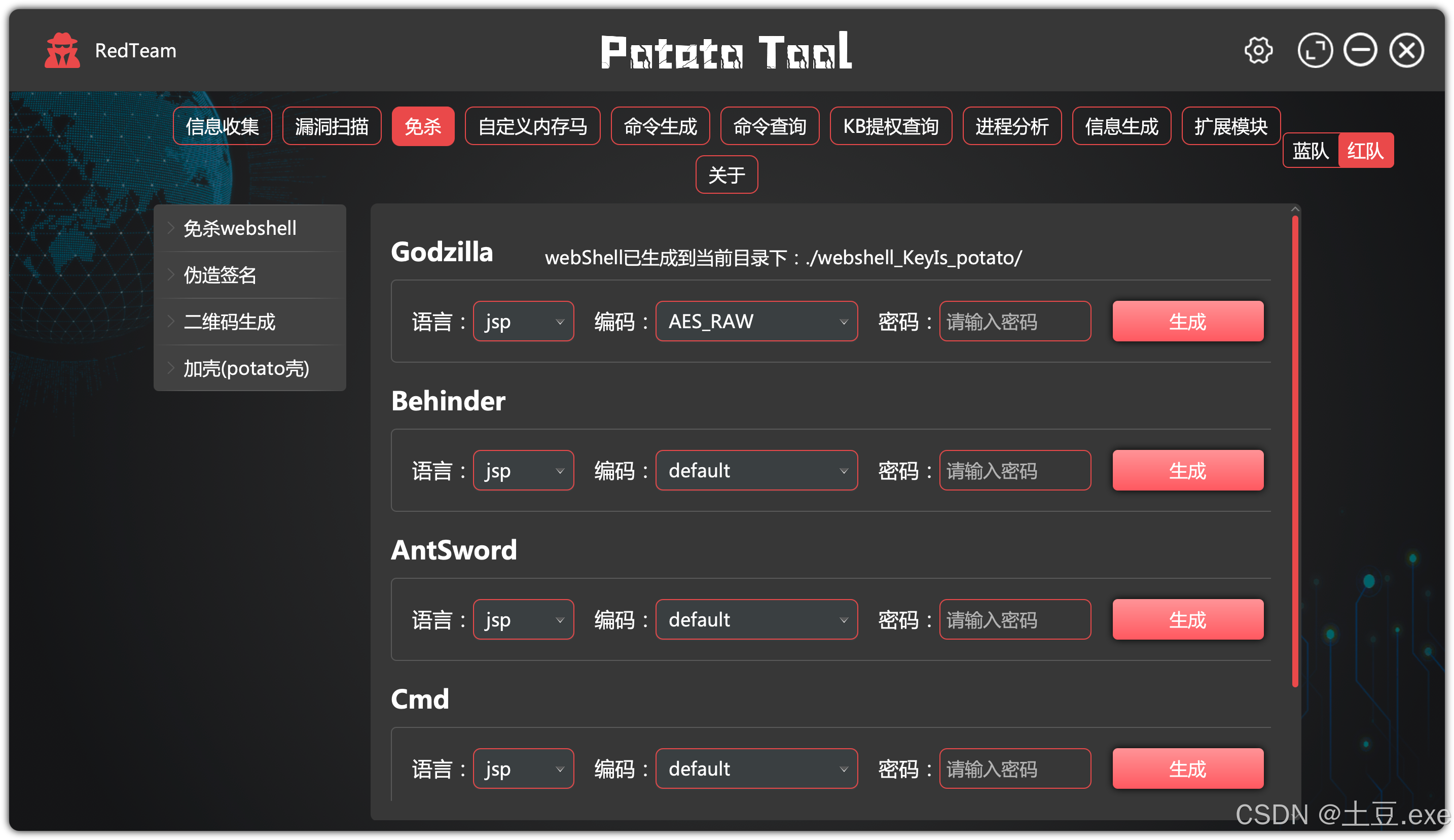
Task: Click the close X circle icon
Action: [1406, 51]
